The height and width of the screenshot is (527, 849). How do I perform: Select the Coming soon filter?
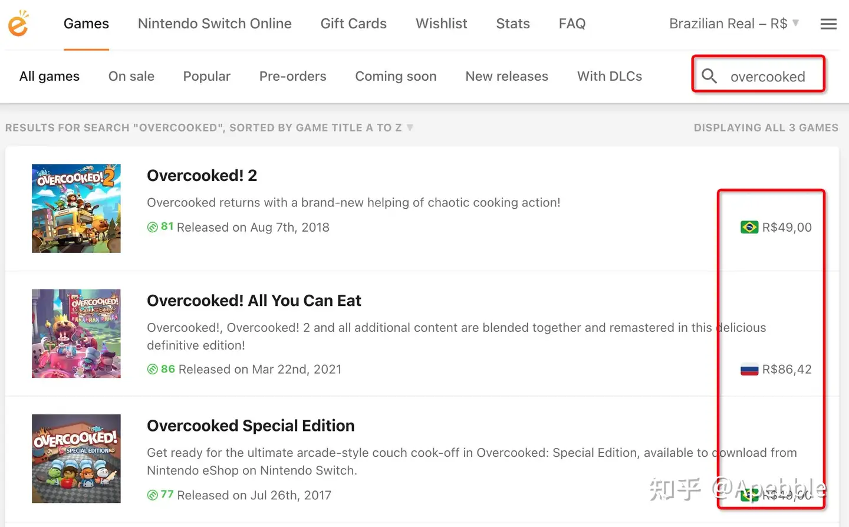[396, 76]
